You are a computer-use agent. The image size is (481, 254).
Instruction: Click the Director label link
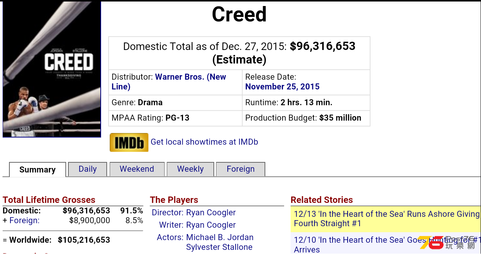click(168, 213)
